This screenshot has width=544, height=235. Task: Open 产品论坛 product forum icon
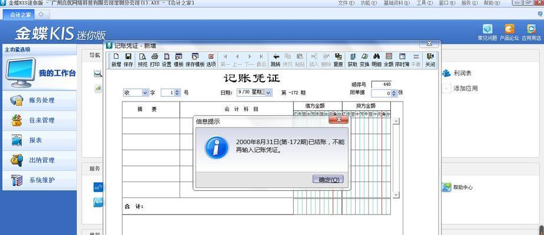pos(509,32)
